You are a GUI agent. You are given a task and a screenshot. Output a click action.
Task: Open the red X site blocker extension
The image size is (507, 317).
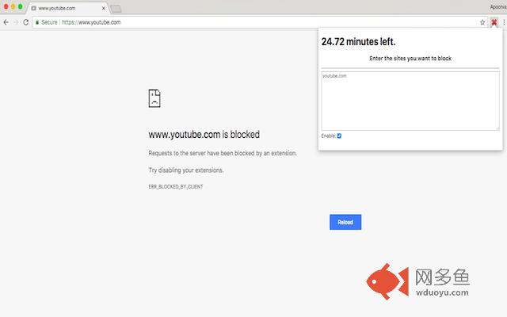494,22
